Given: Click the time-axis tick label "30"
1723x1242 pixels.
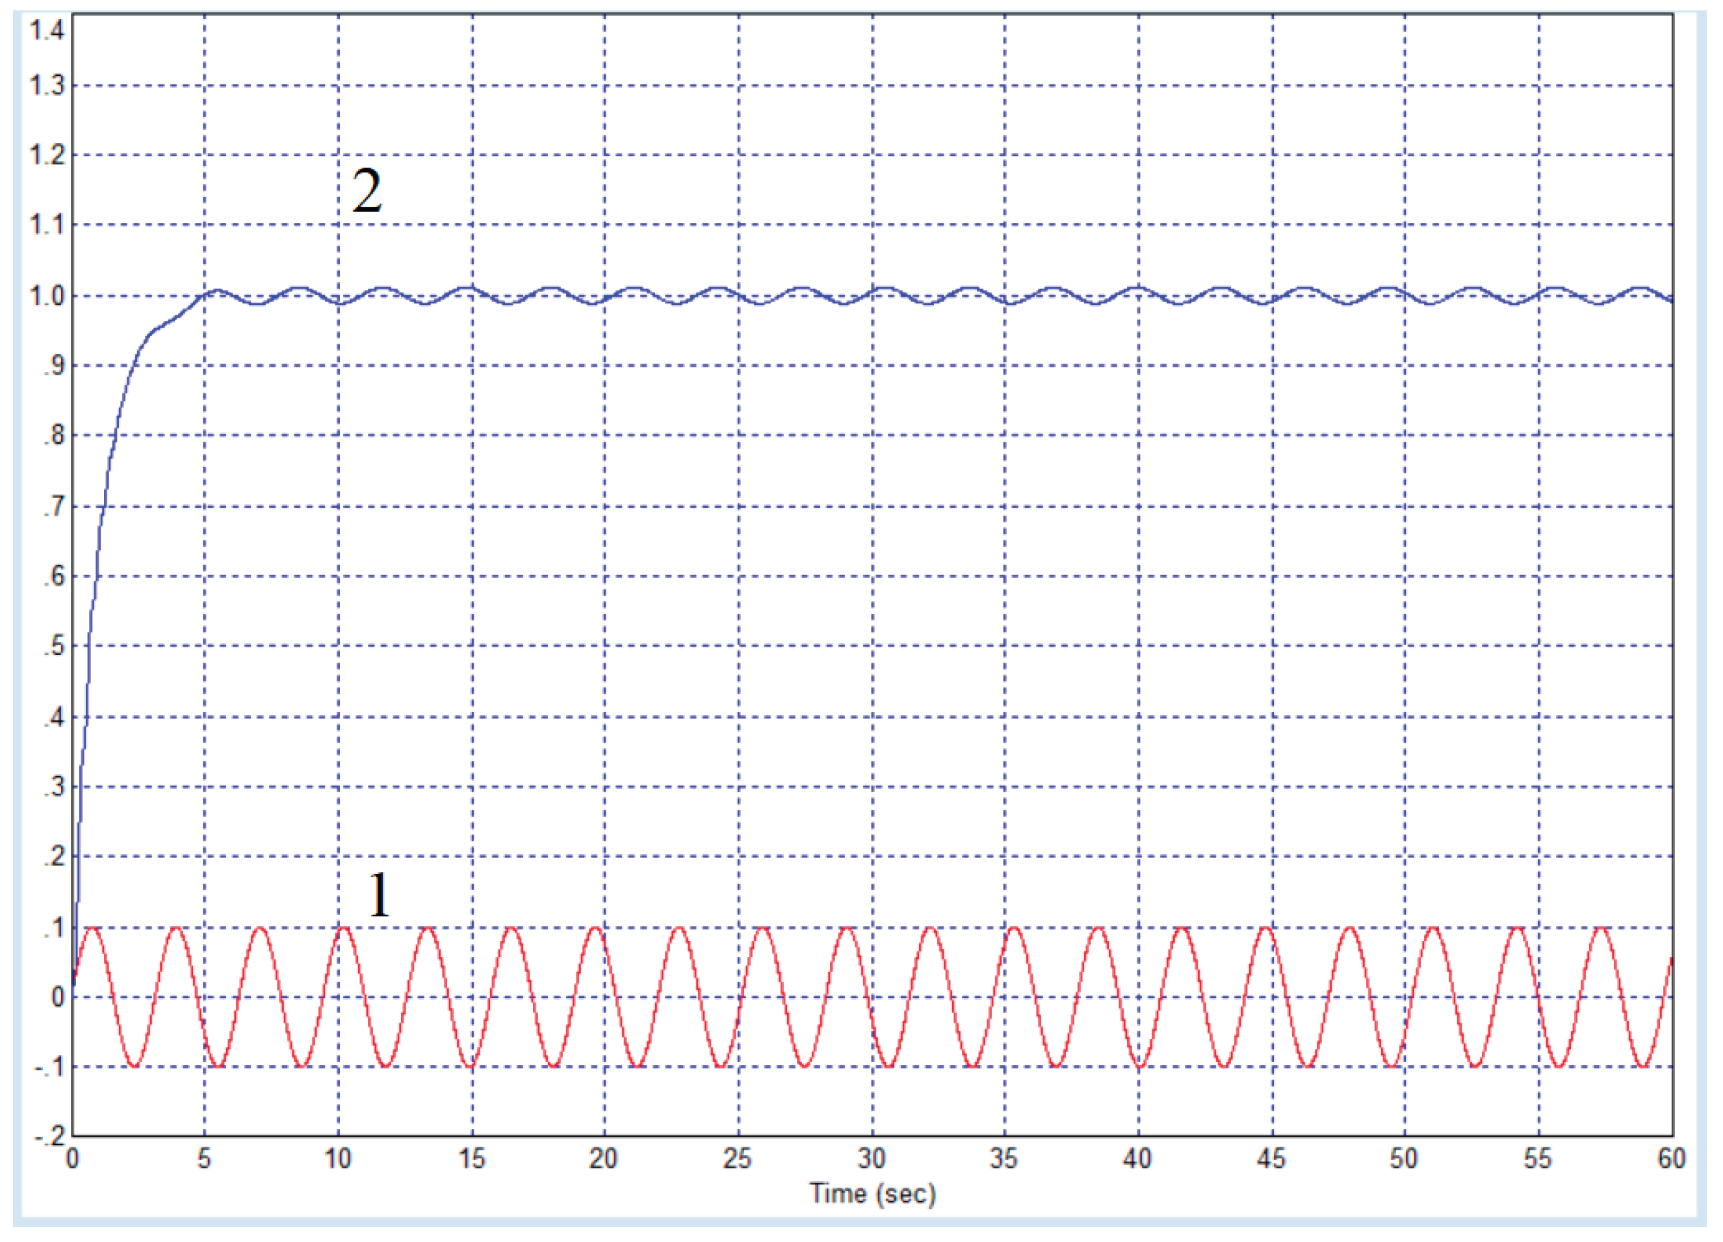Looking at the screenshot, I should (x=872, y=1159).
